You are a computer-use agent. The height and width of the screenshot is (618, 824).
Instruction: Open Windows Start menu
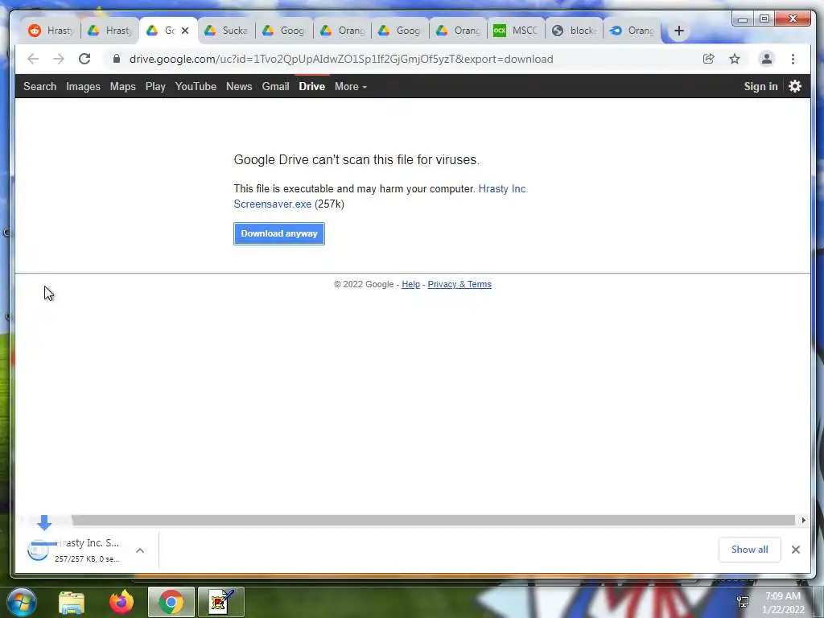(22, 602)
